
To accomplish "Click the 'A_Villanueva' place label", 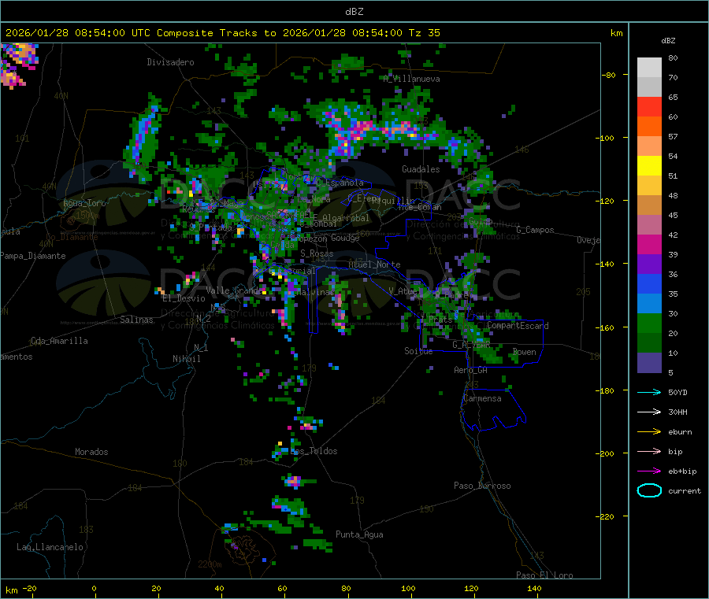I will tap(411, 79).
